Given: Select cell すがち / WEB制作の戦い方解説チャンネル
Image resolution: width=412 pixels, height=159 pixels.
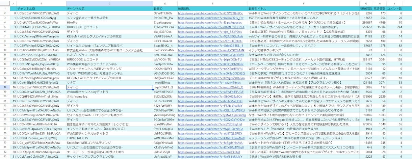Looking at the screenshot, I should click(109, 73).
